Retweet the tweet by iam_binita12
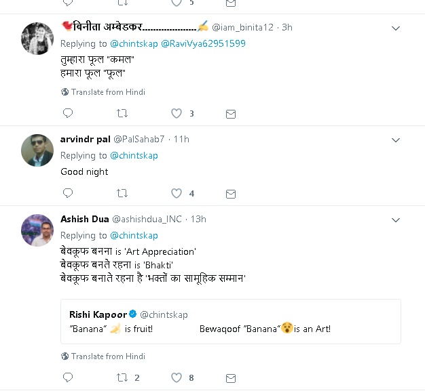The image size is (425, 391). 122,114
